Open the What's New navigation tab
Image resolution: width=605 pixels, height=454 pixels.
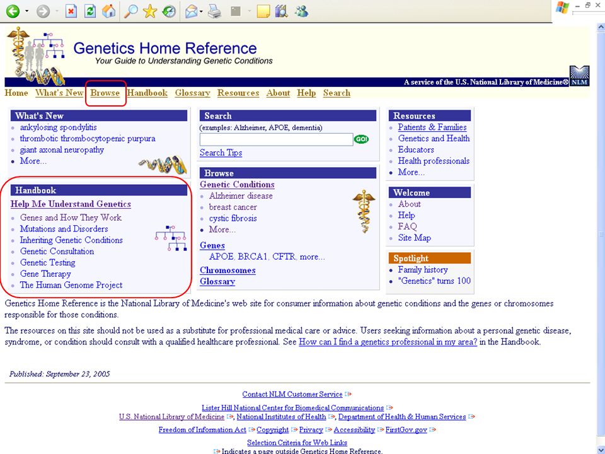tap(59, 93)
